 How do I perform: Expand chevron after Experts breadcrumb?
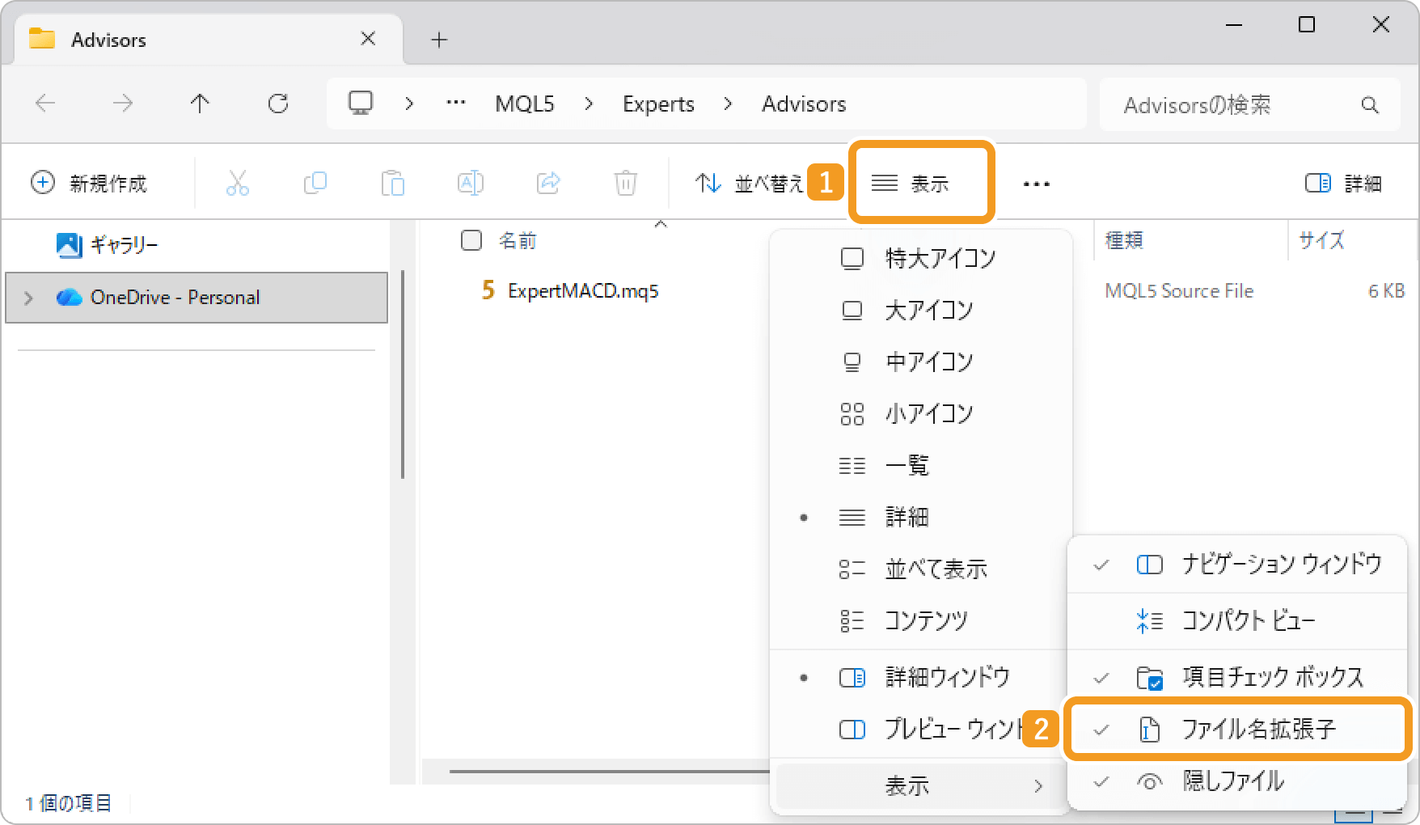pos(728,104)
